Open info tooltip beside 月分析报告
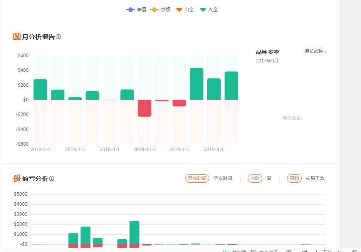 [x=58, y=37]
